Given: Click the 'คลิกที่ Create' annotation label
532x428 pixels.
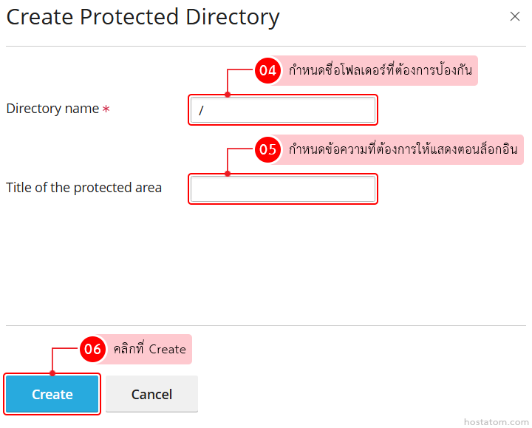Looking at the screenshot, I should [x=149, y=349].
